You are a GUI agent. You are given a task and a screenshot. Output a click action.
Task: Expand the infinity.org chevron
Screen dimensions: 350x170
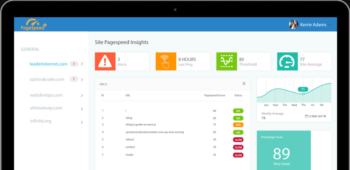point(82,123)
